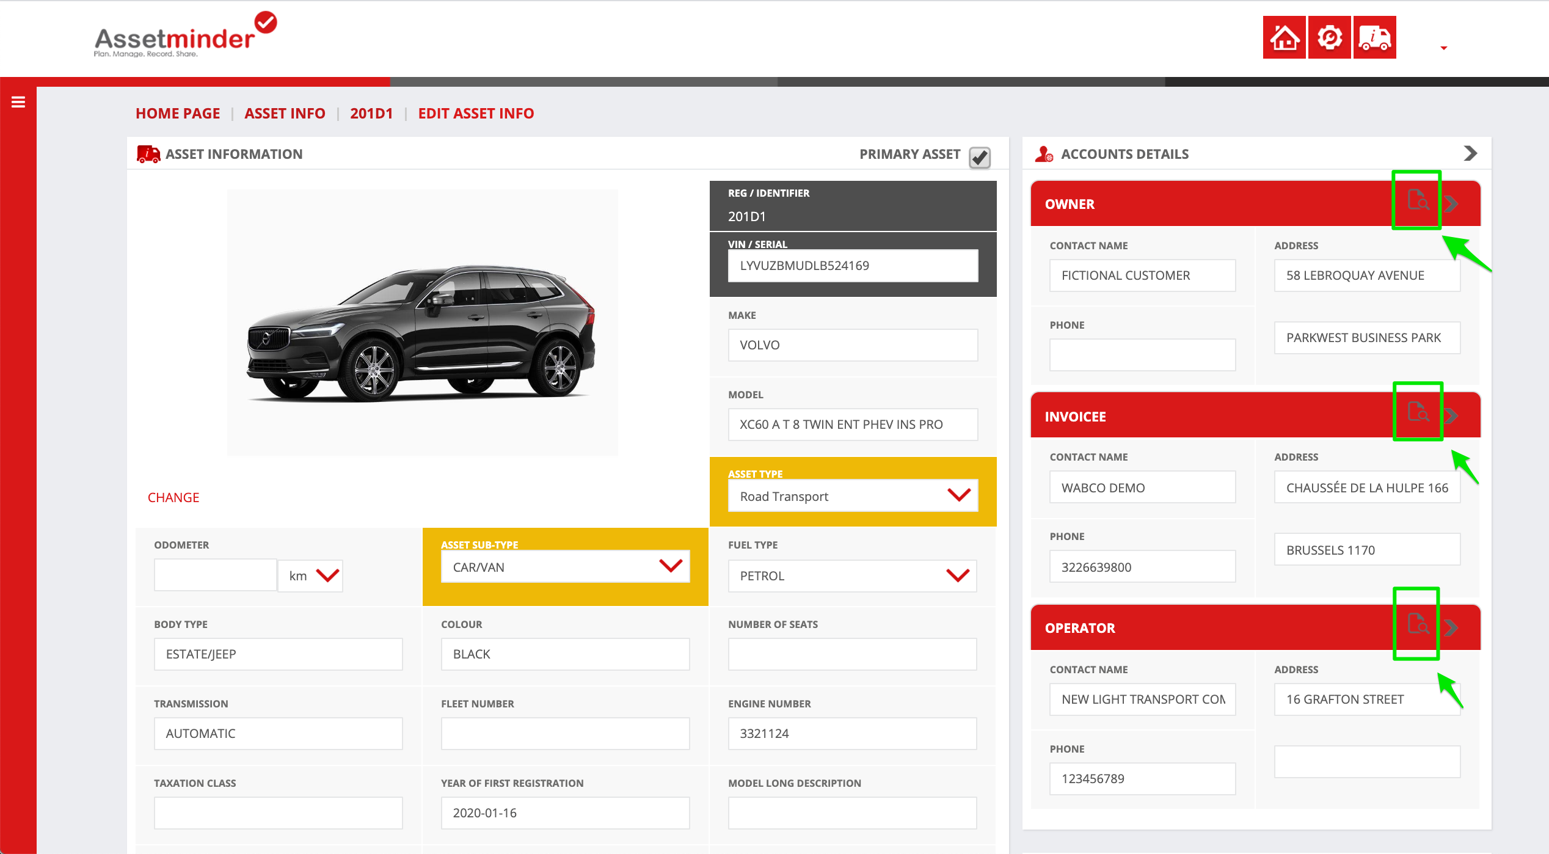The image size is (1549, 854).
Task: Click the Fleet Number field
Action: click(x=566, y=733)
